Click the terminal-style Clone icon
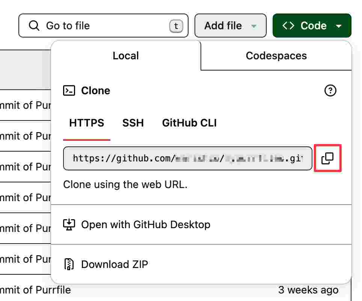This screenshot has height=301, width=362. pyautogui.click(x=69, y=90)
